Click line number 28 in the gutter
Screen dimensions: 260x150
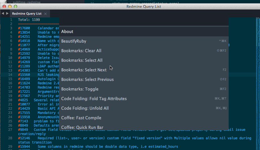pos(10,138)
